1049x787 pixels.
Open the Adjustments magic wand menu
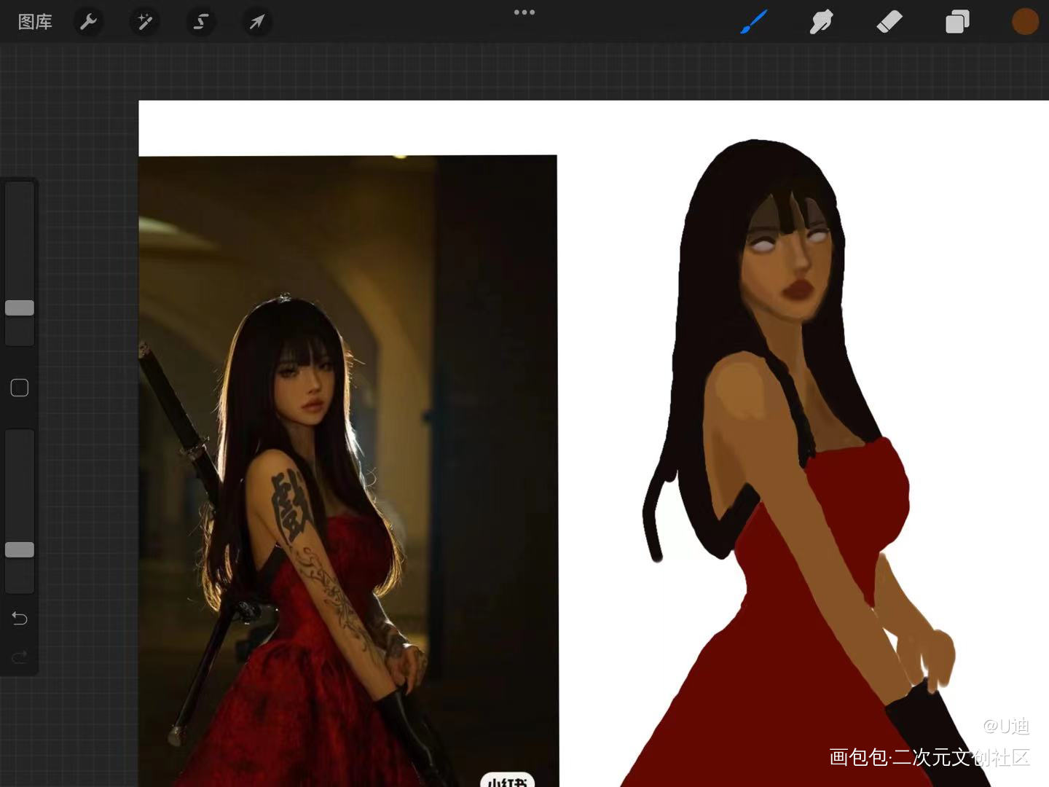click(x=145, y=22)
